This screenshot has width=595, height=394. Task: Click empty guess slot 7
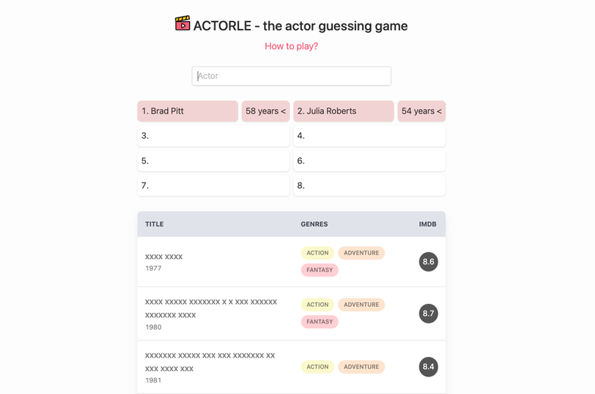(213, 186)
